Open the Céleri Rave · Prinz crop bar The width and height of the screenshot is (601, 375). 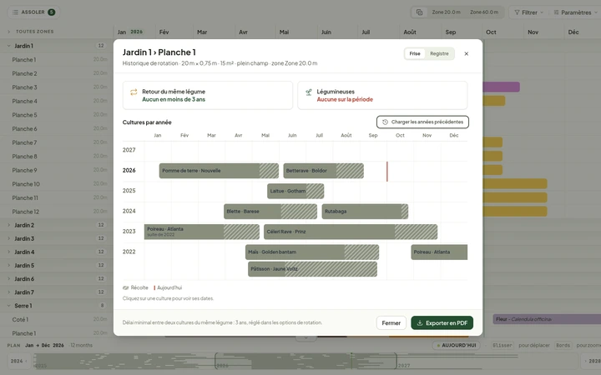[351, 232]
